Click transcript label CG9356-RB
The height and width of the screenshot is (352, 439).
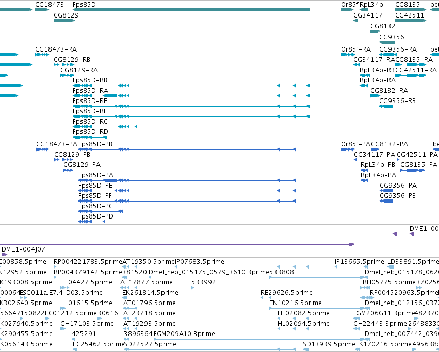pyautogui.click(x=398, y=102)
